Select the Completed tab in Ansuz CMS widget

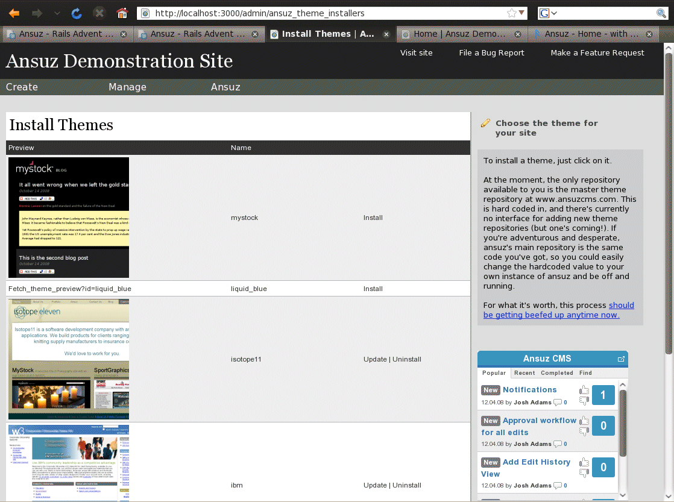click(556, 373)
